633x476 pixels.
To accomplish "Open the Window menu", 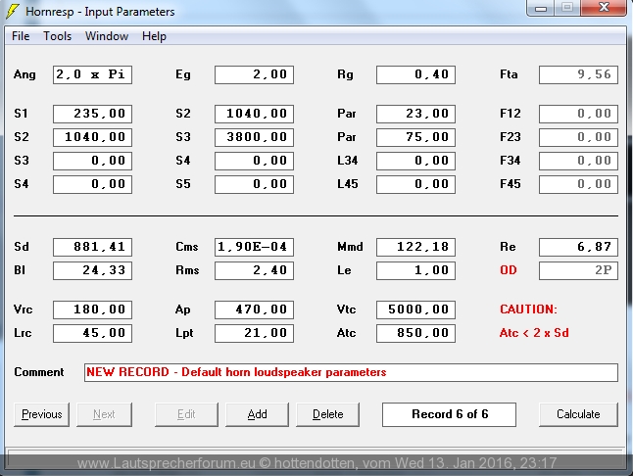I will click(x=106, y=36).
